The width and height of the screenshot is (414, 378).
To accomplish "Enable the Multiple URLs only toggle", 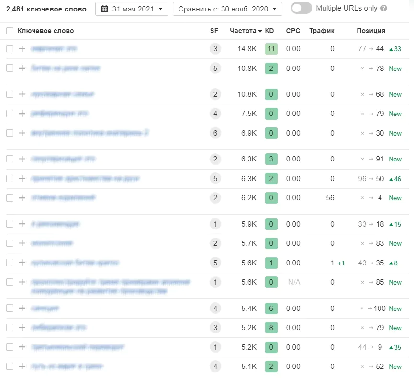I will point(301,9).
